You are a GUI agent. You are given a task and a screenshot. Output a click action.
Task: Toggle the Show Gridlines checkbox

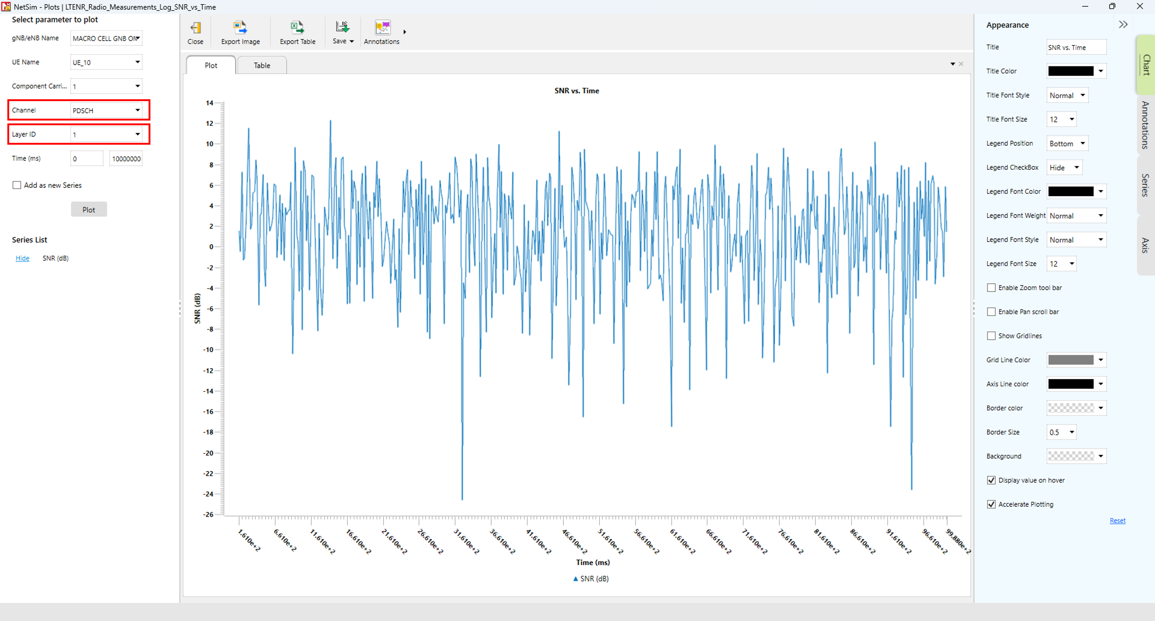tap(991, 336)
